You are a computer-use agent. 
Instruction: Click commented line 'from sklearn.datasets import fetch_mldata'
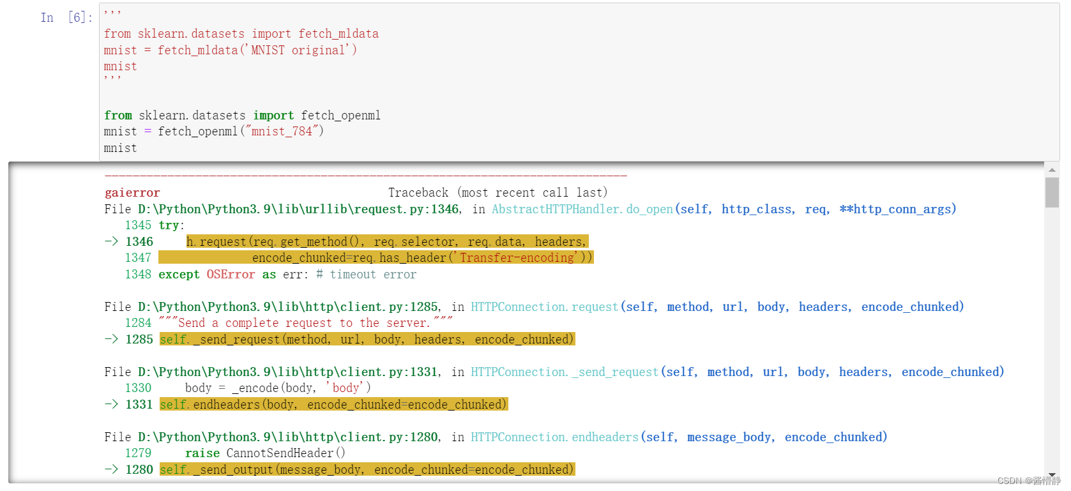pyautogui.click(x=241, y=34)
